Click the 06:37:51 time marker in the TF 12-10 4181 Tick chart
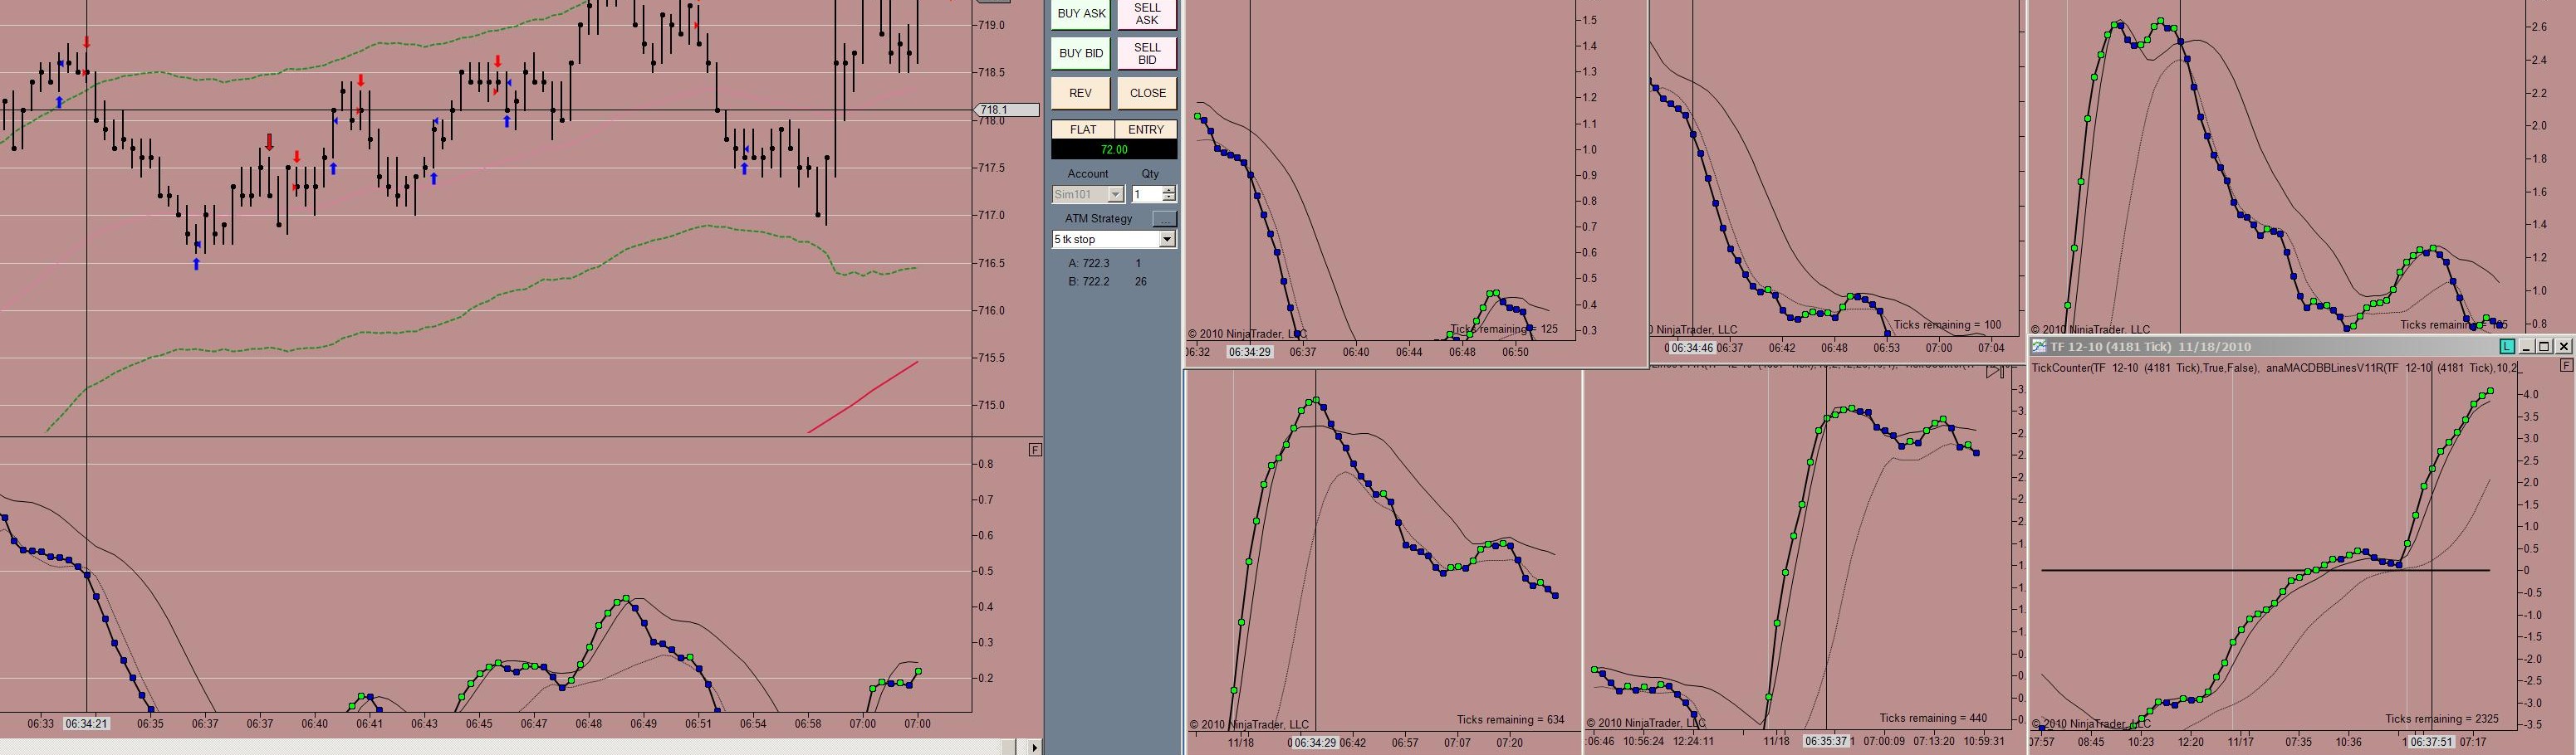Image resolution: width=2576 pixels, height=755 pixels. [2432, 742]
